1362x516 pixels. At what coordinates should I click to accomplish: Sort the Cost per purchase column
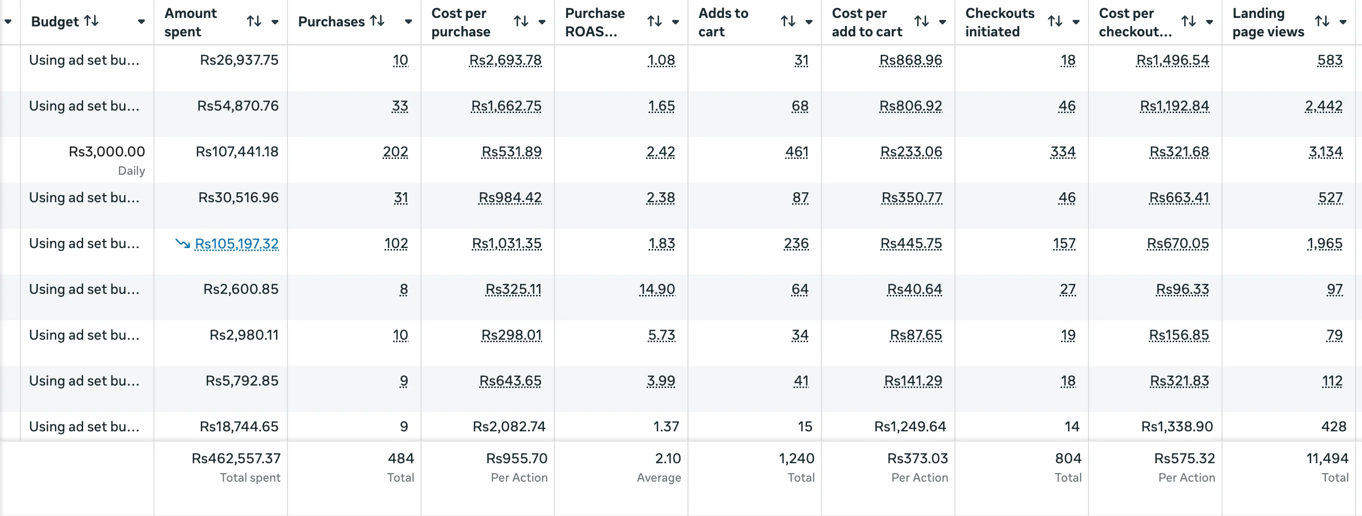(x=521, y=22)
